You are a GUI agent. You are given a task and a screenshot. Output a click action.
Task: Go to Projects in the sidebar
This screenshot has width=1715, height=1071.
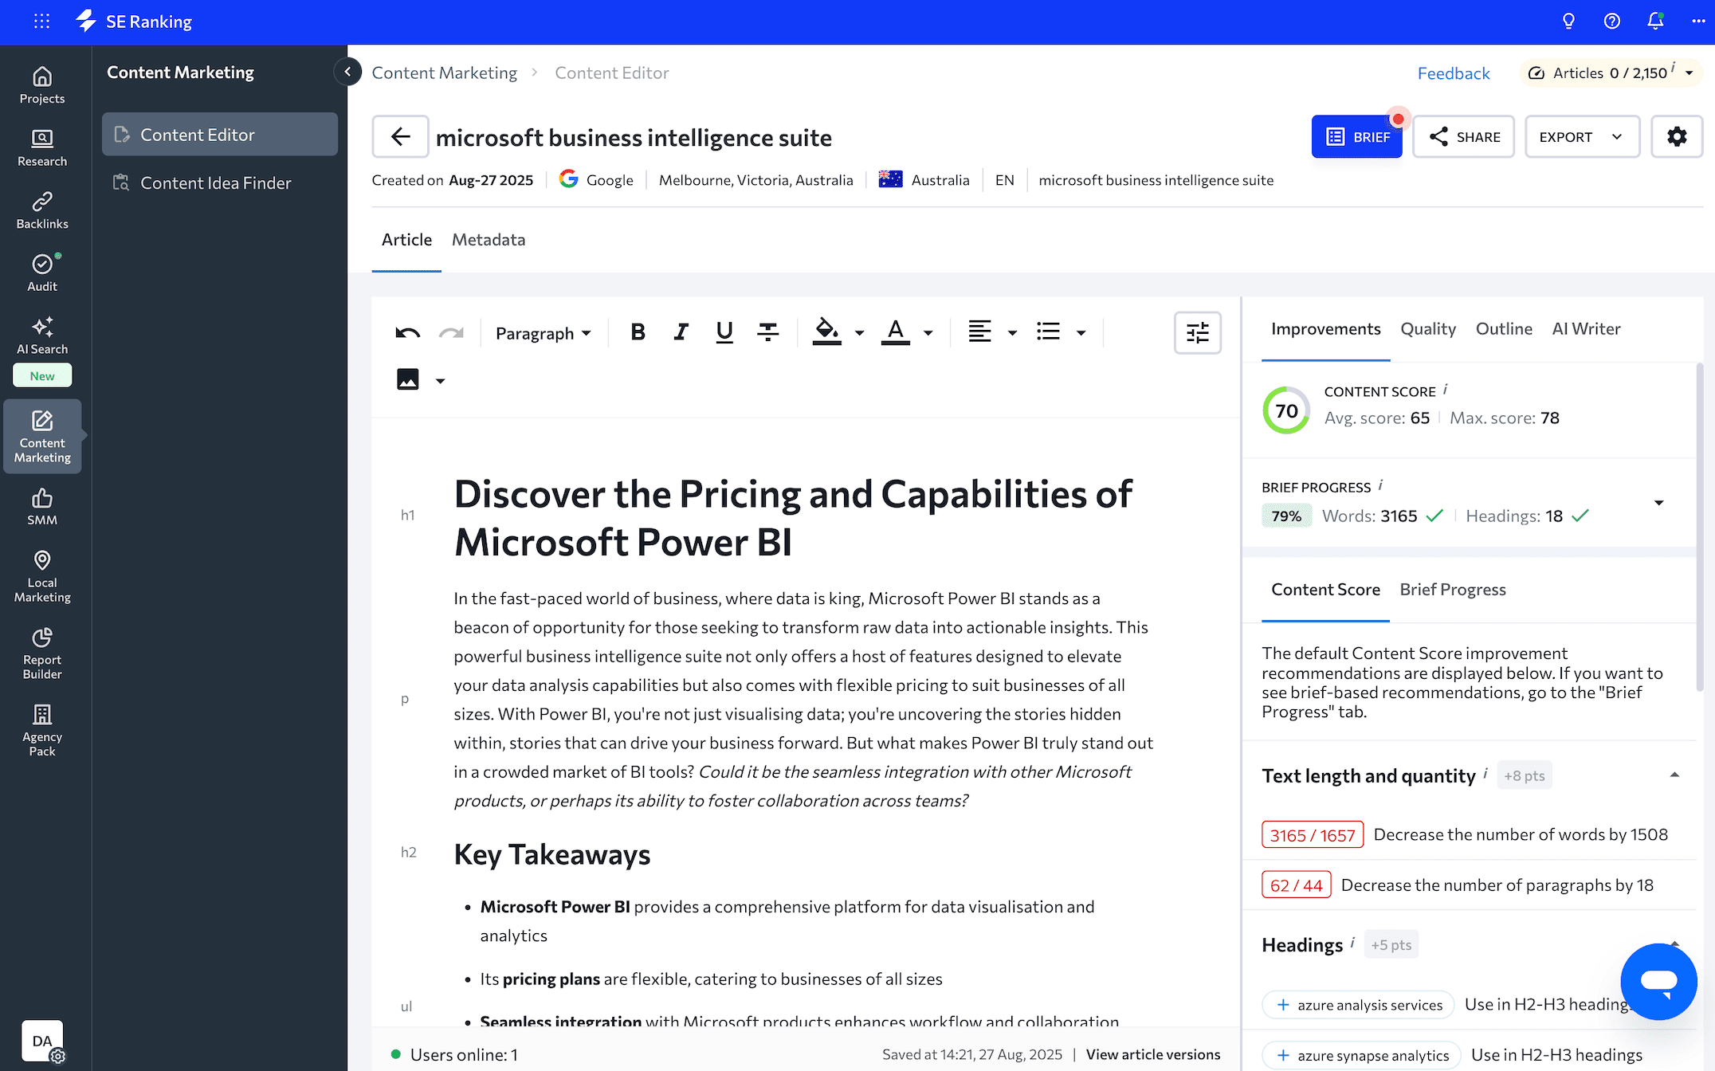[x=42, y=85]
